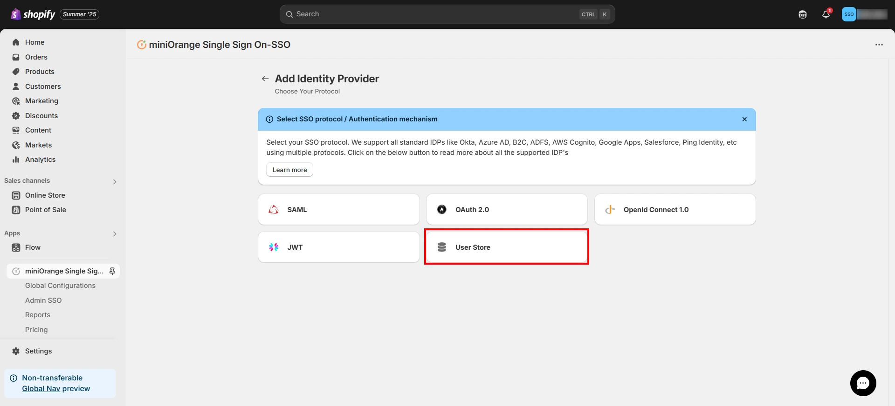The image size is (895, 406).
Task: Click the back arrow beside Add Identity Provider
Action: click(265, 79)
